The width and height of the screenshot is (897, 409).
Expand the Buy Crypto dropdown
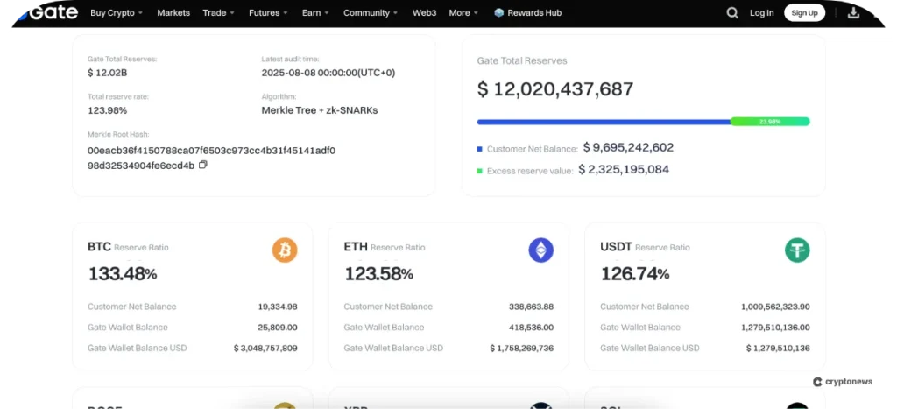(x=117, y=12)
